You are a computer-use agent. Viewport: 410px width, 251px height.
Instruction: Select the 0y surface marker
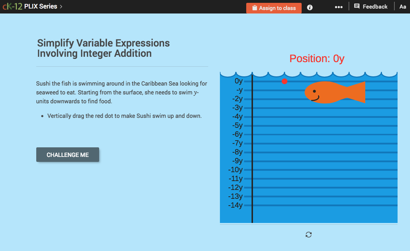tap(238, 81)
